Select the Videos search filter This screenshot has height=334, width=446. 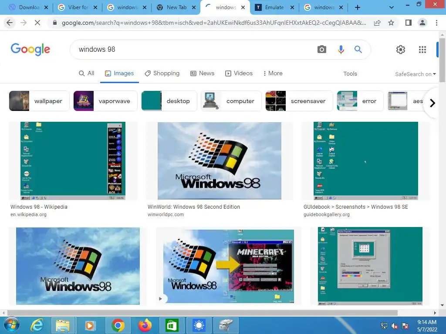click(x=239, y=73)
